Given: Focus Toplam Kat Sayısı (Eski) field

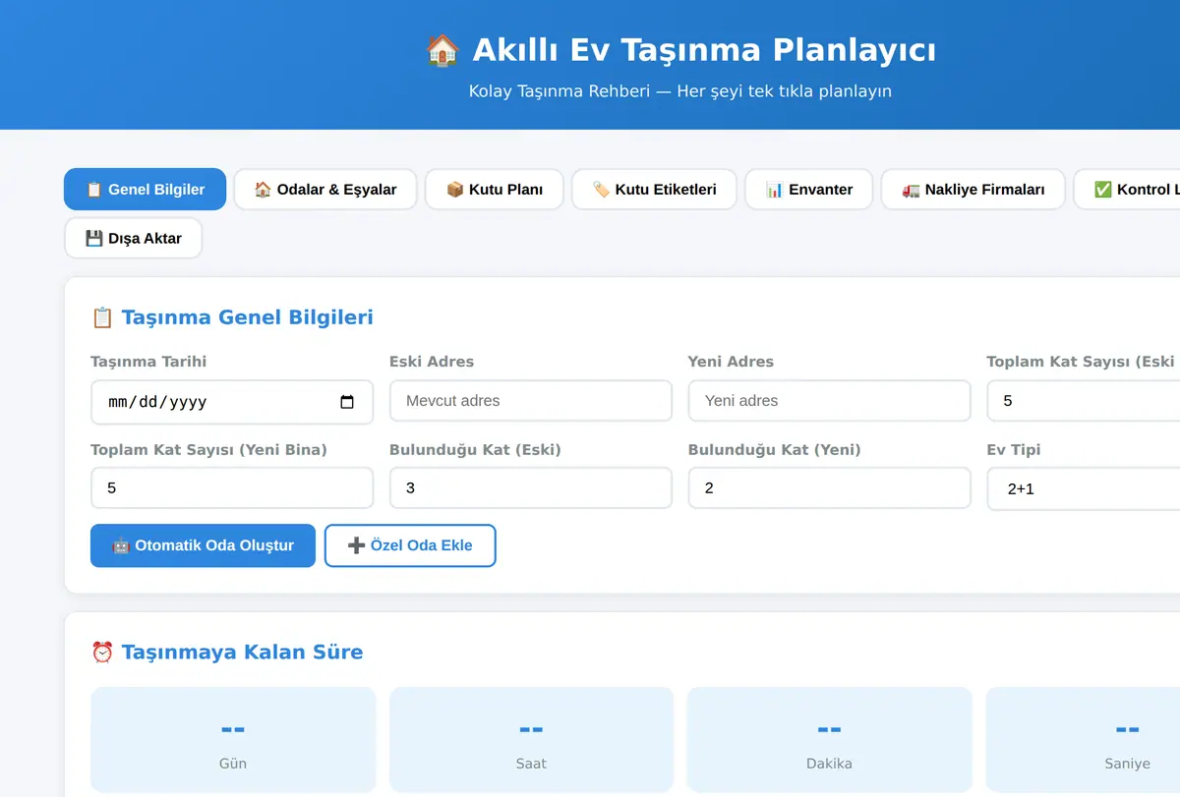Looking at the screenshot, I should pyautogui.click(x=1083, y=401).
